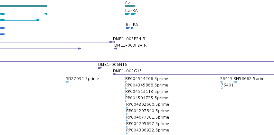Click the RP004513113.5prime label

pyautogui.click(x=146, y=92)
